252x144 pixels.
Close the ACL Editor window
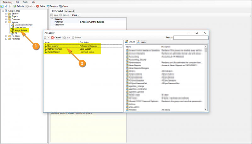(204, 33)
